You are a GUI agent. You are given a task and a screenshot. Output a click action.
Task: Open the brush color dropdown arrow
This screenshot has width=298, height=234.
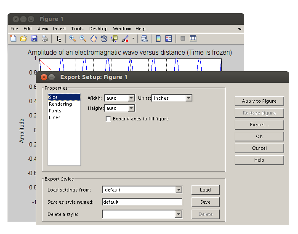click(x=133, y=39)
